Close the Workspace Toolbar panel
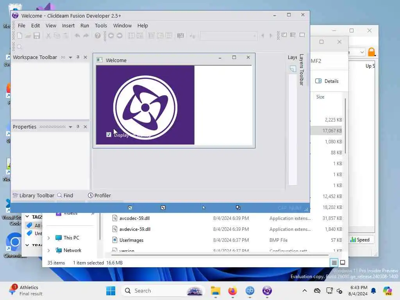 85,57
